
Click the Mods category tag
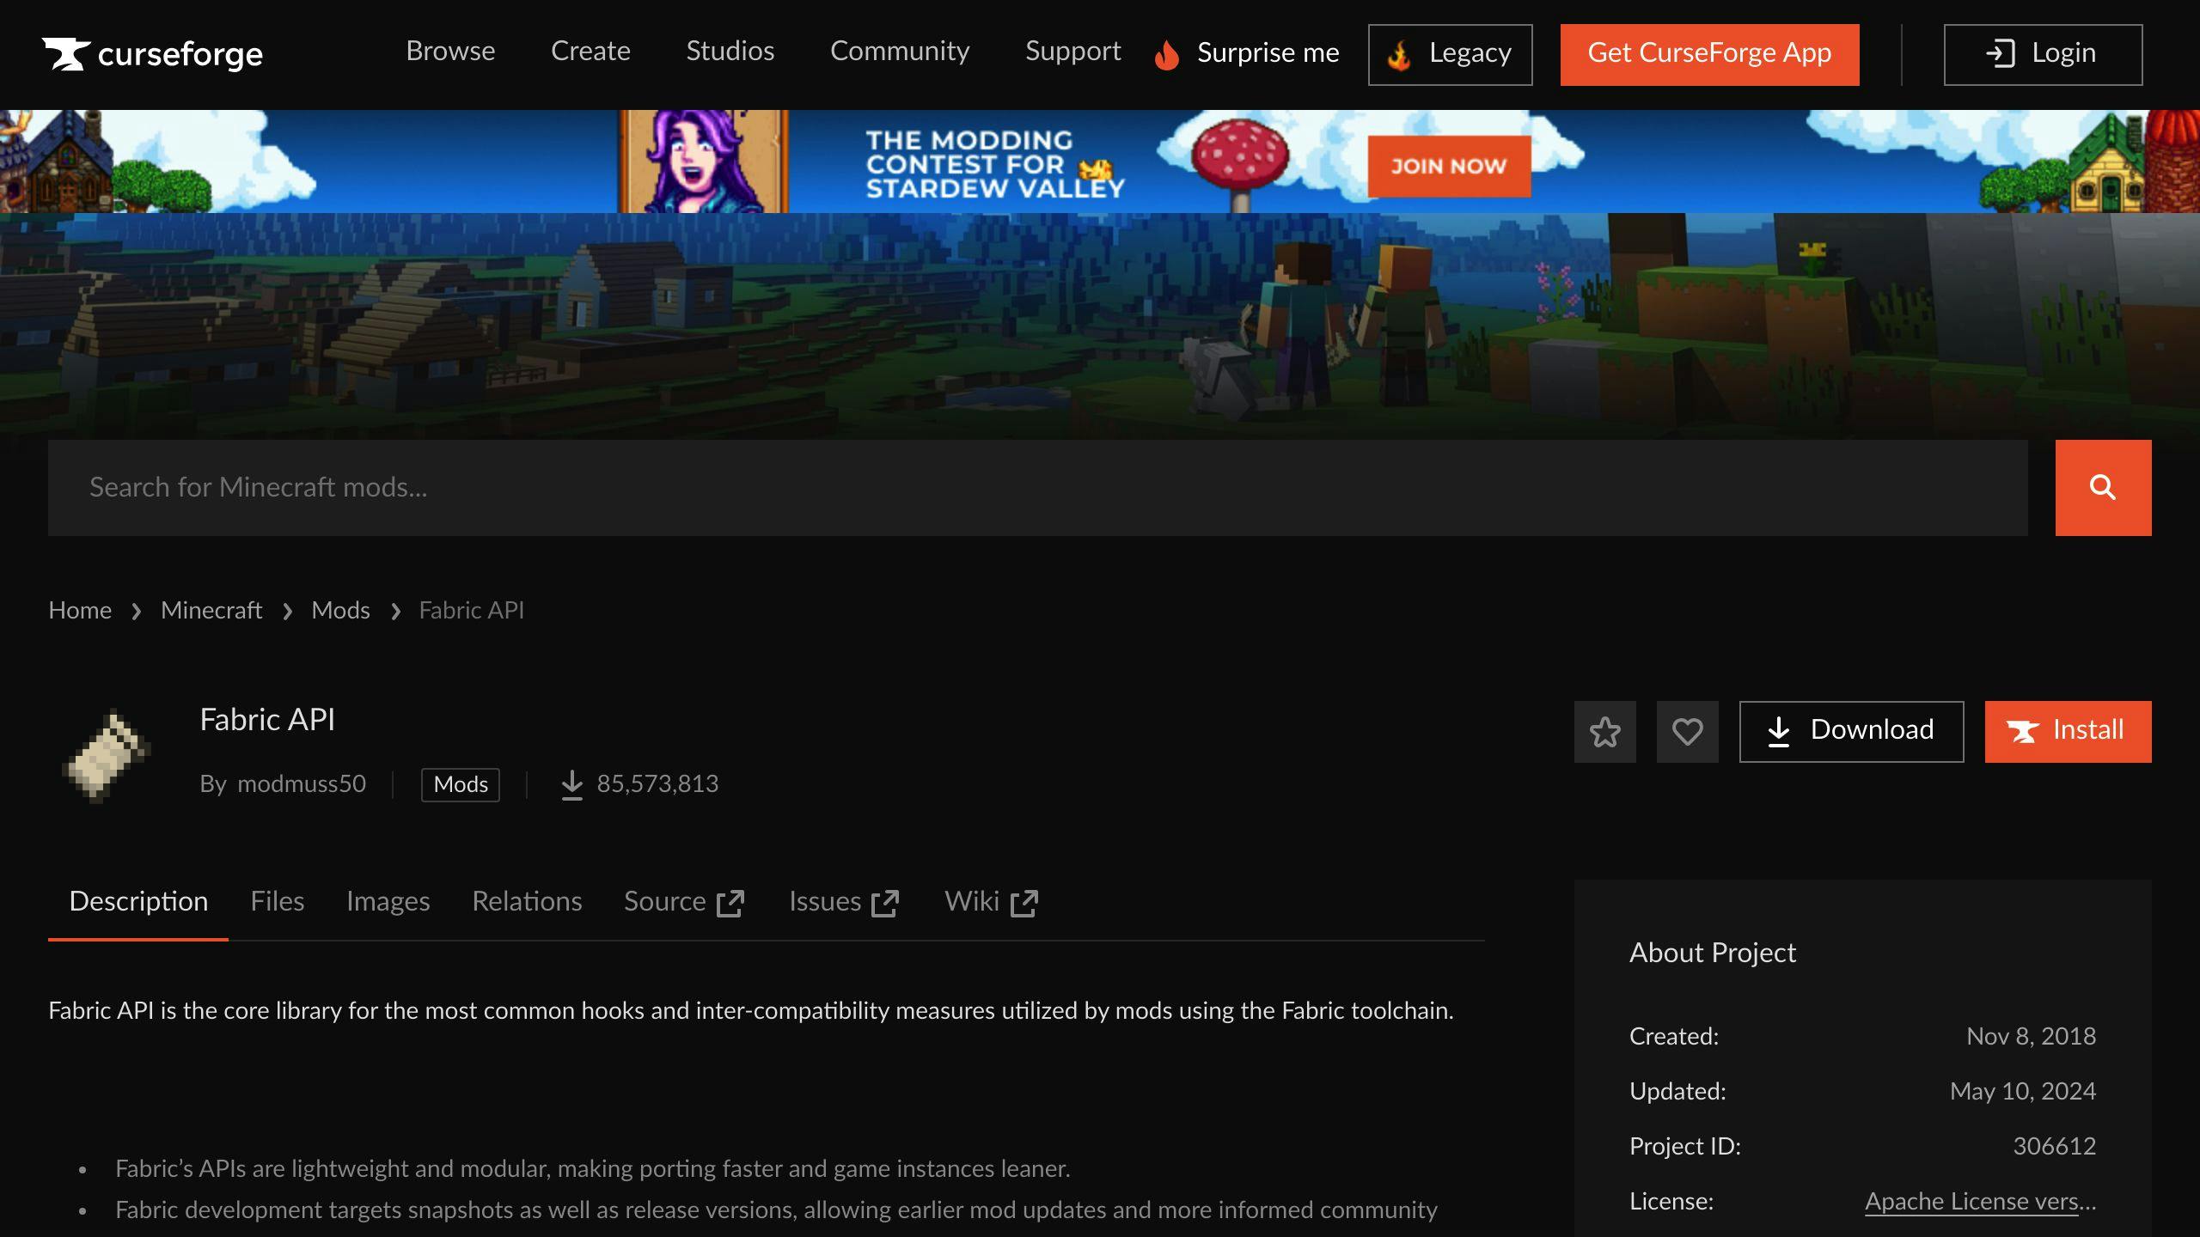[x=461, y=784]
